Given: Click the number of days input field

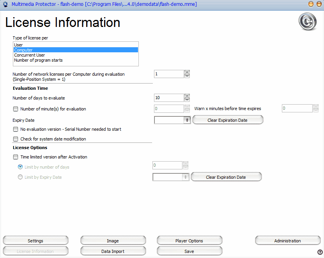Looking at the screenshot, I should 168,98.
